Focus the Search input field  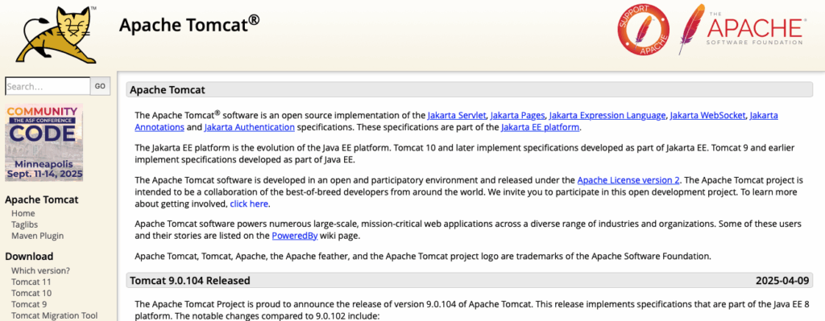click(48, 86)
